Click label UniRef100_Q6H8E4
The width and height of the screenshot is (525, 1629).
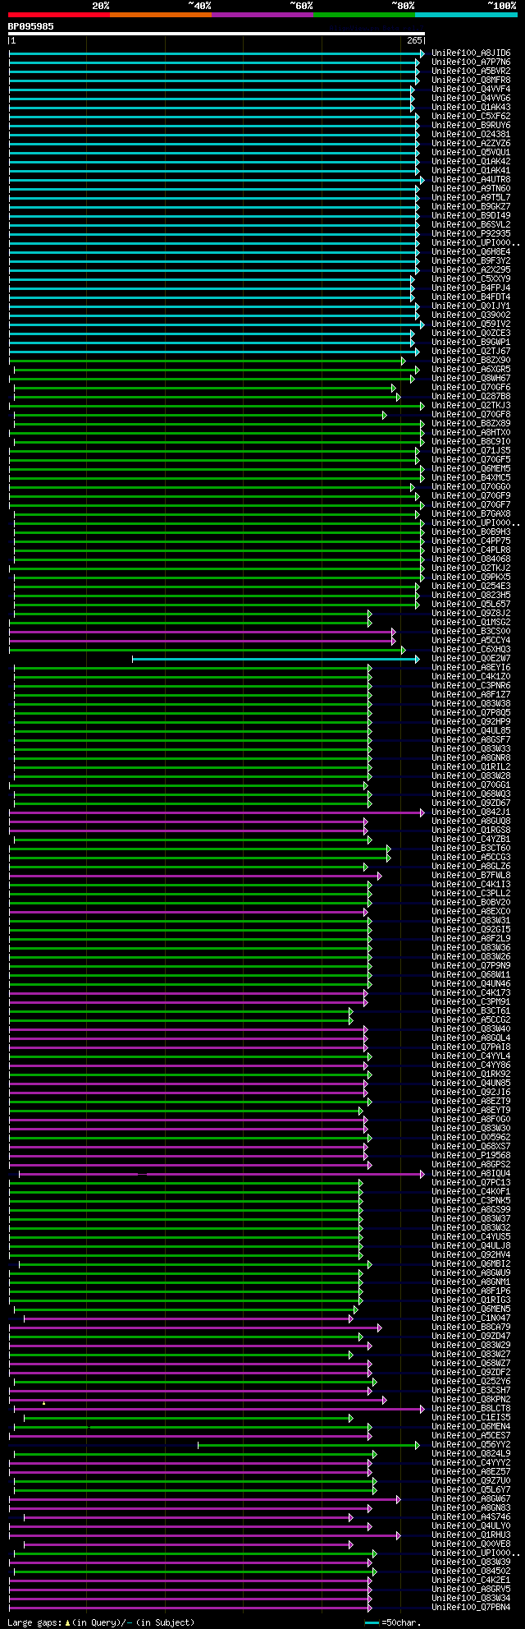(471, 252)
